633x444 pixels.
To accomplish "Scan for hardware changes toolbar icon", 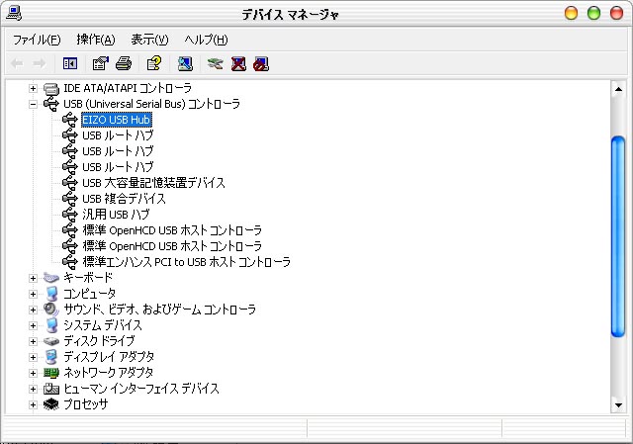I will (x=185, y=63).
